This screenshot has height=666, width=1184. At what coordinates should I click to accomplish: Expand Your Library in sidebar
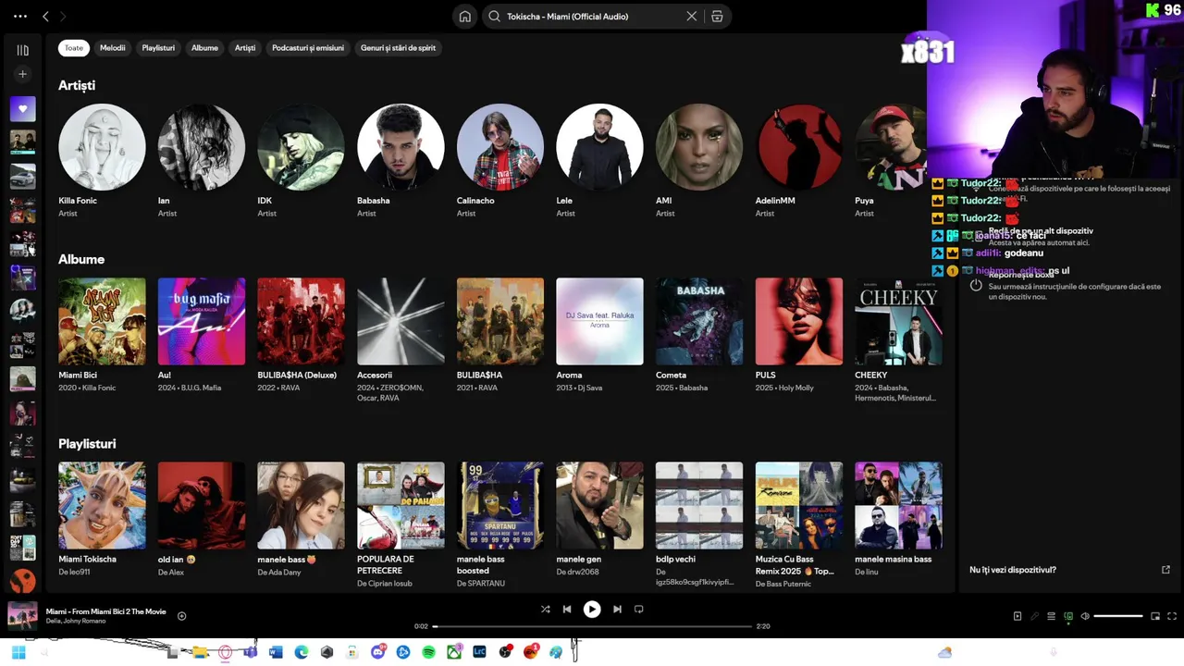(x=23, y=50)
